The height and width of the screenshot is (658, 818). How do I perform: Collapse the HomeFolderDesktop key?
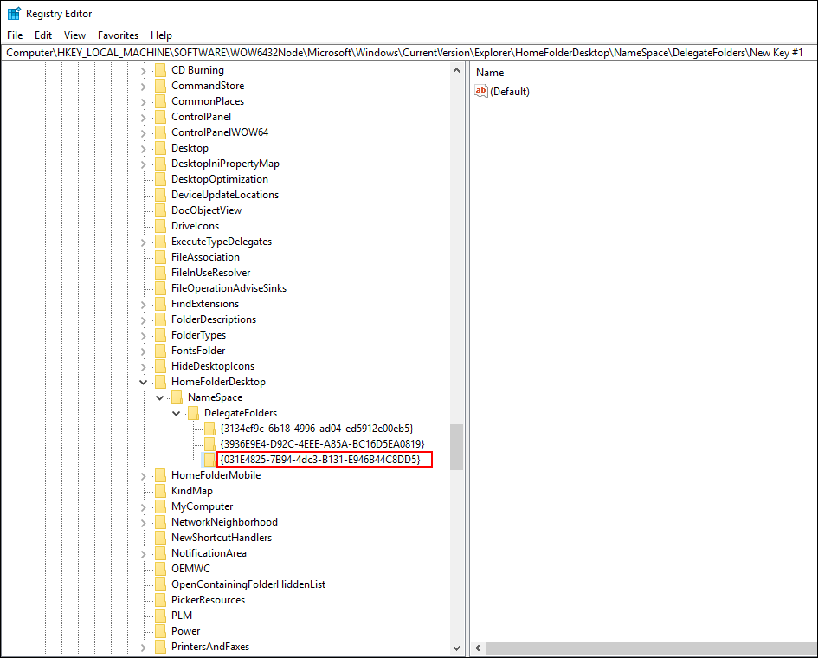tap(144, 382)
